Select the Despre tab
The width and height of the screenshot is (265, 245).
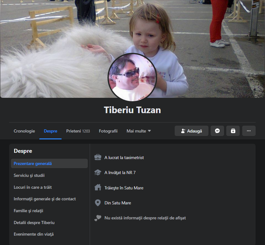click(x=51, y=131)
